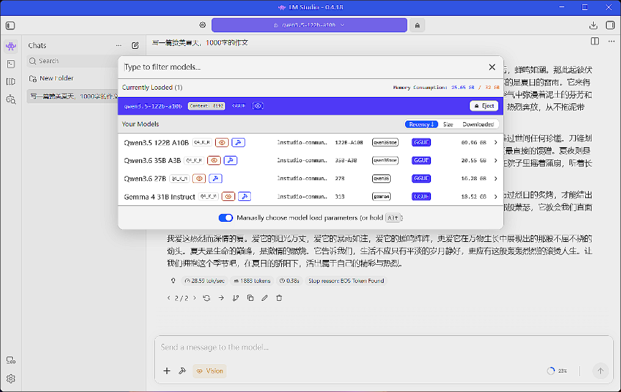Screen dimensions: 621x392
Task: Click vision eye icon on Qwen3.5 122B A10B
Action: [222, 142]
